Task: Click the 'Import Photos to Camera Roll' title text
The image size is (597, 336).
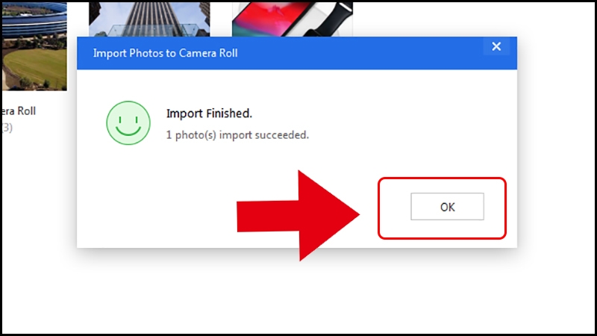Action: [x=165, y=53]
